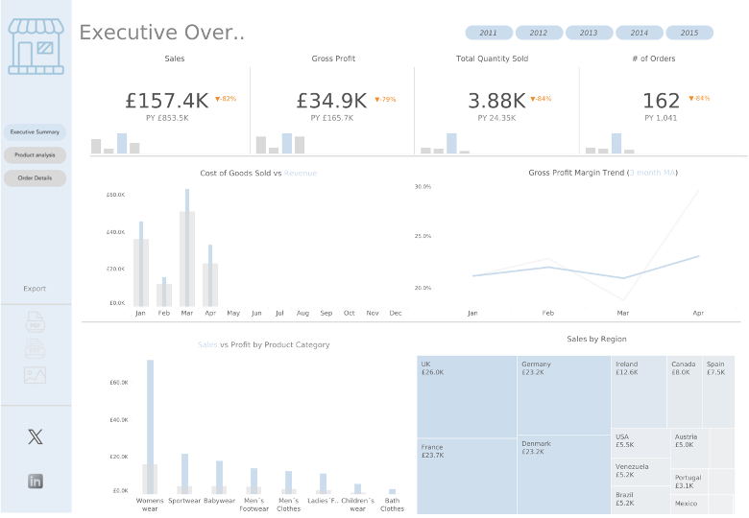This screenshot has height=518, width=749.
Task: Go to Order Details page
Action: pos(35,178)
